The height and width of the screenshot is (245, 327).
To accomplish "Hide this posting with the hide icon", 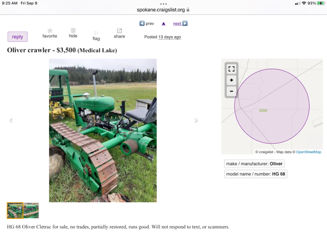I will [73, 30].
